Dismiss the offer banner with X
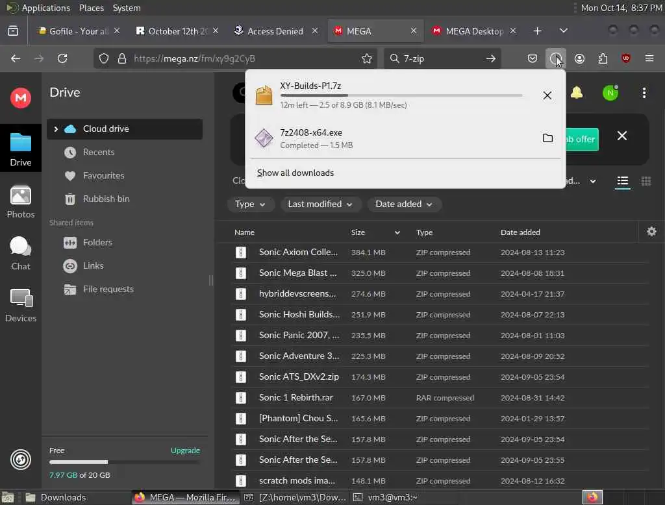 621,136
